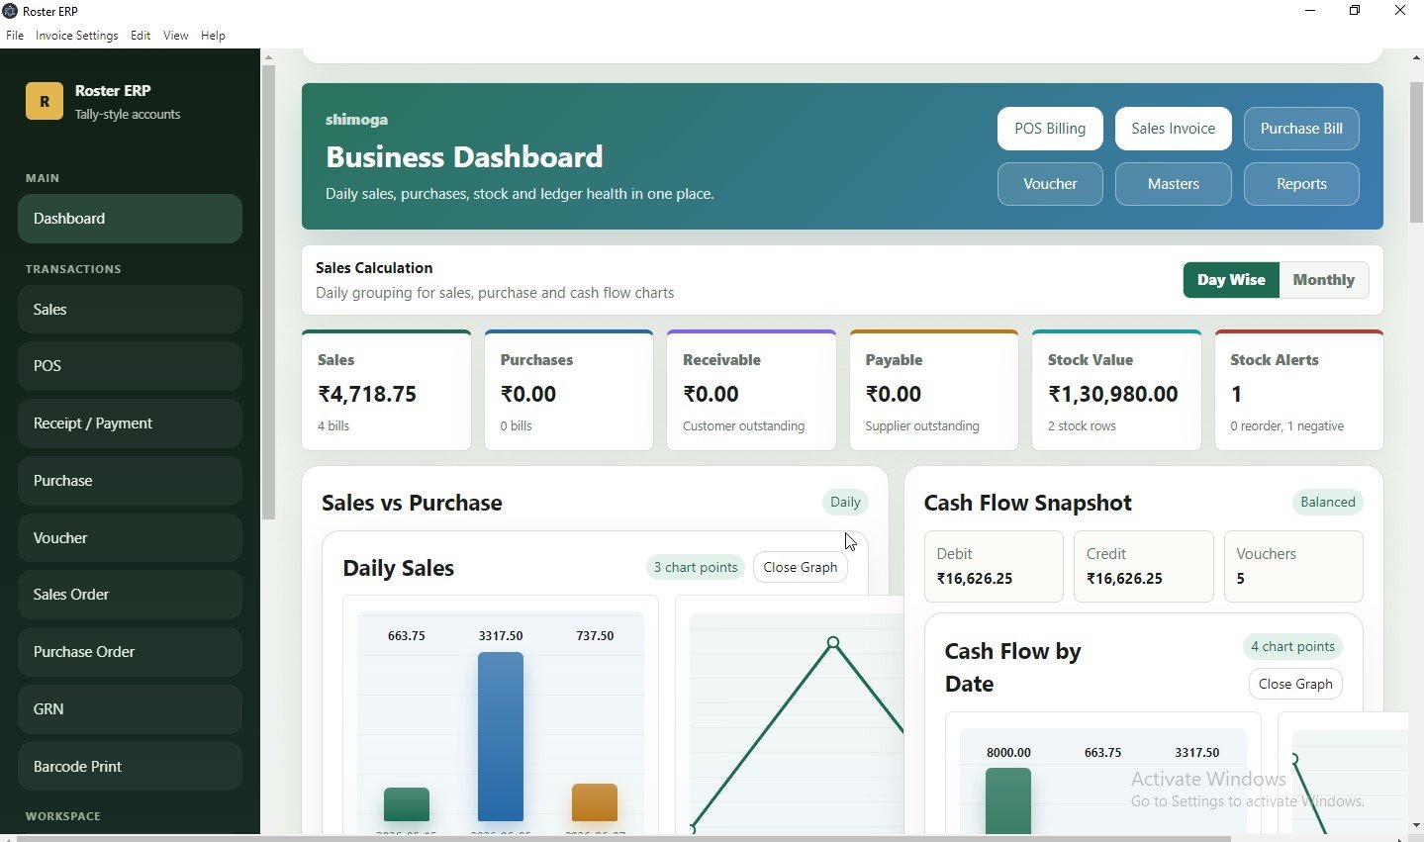Click the horizontal scrollbar at the bottom
The width and height of the screenshot is (1424, 842).
coord(623,838)
